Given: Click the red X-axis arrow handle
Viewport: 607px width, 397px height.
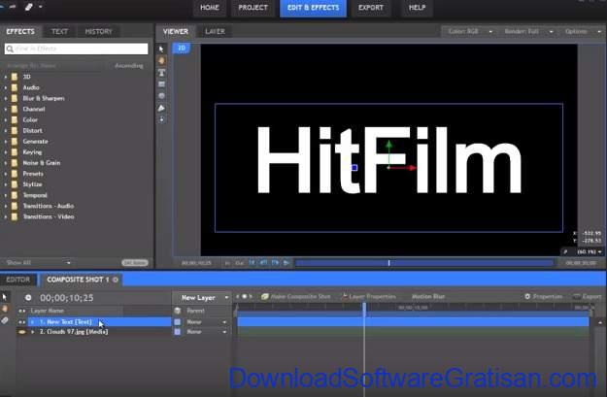Looking at the screenshot, I should click(x=412, y=168).
